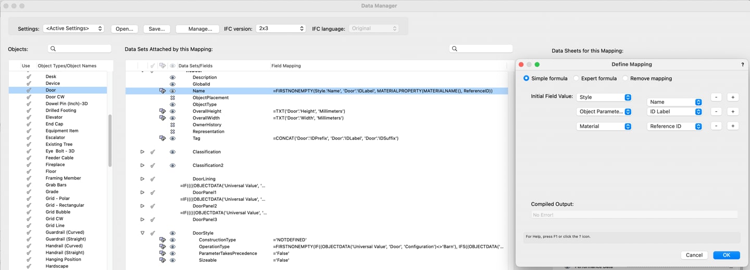750x270 pixels.
Task: Select the Expert formula radio button
Action: [x=576, y=79]
